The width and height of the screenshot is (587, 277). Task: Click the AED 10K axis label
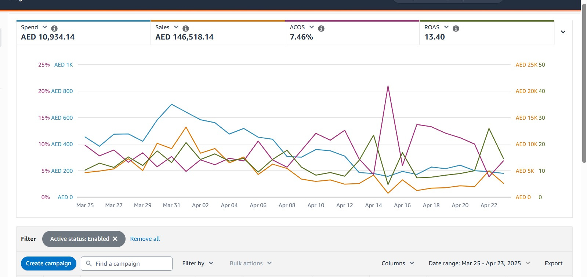coord(526,144)
